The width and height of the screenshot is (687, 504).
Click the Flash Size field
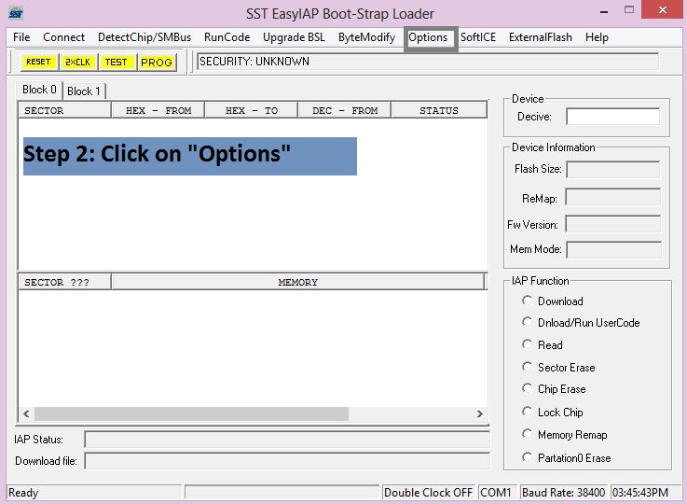tap(613, 169)
